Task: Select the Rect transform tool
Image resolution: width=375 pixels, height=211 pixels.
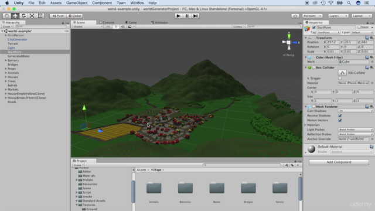Action: coord(40,16)
